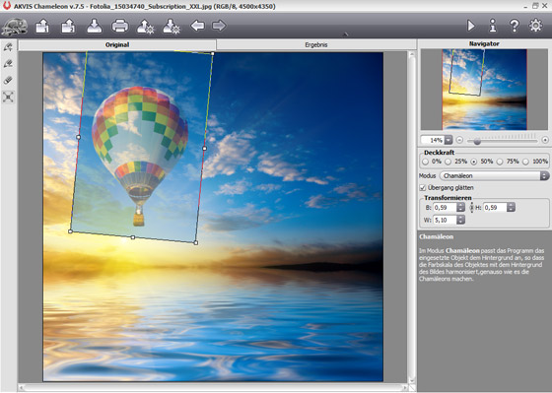Maximize the AKVIS Chameleon window
This screenshot has height=393, width=552.
(535, 6)
